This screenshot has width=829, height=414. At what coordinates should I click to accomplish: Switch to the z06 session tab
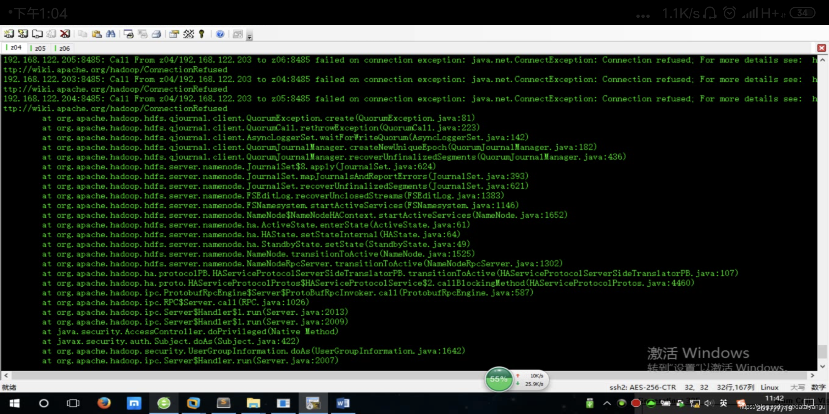click(63, 48)
